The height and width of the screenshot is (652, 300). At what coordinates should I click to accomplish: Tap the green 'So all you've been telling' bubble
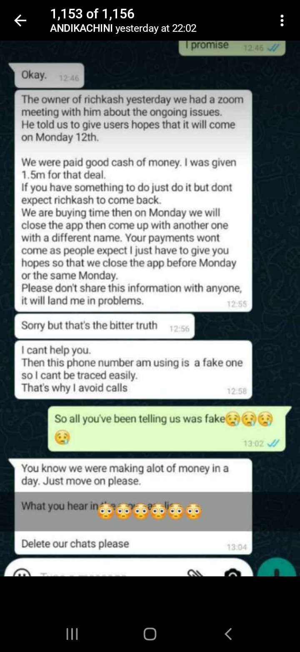(167, 428)
